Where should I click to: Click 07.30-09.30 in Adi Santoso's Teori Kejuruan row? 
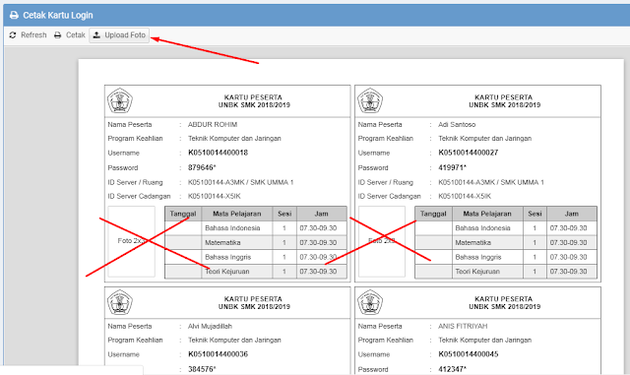[x=569, y=272]
